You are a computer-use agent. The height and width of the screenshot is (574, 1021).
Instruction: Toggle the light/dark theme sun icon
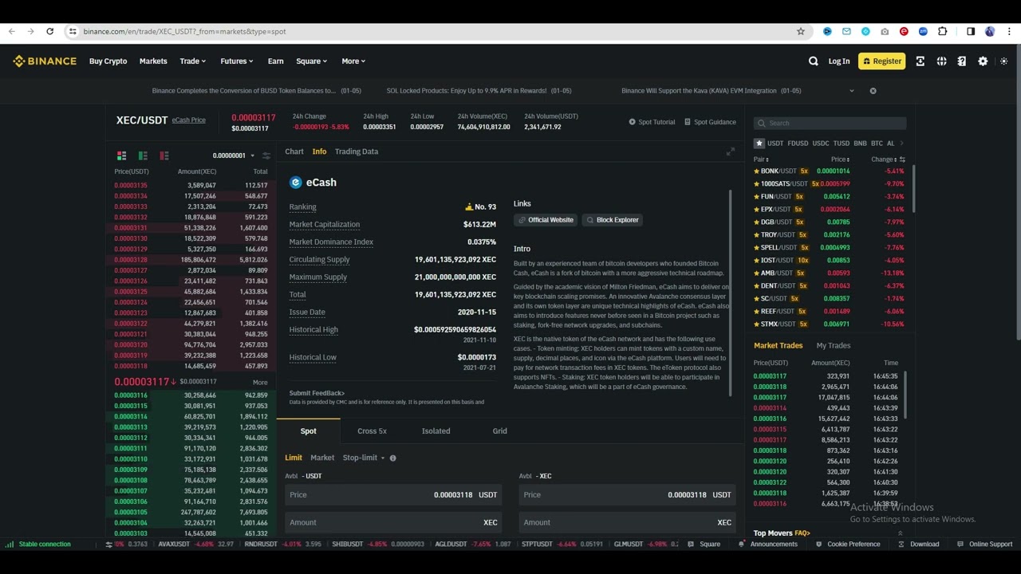pyautogui.click(x=1004, y=61)
